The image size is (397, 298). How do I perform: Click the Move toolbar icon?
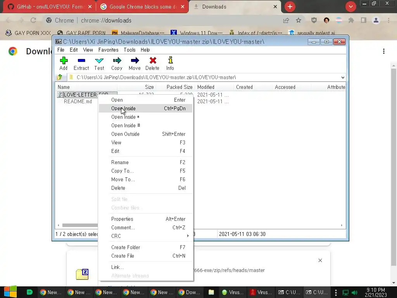(135, 63)
